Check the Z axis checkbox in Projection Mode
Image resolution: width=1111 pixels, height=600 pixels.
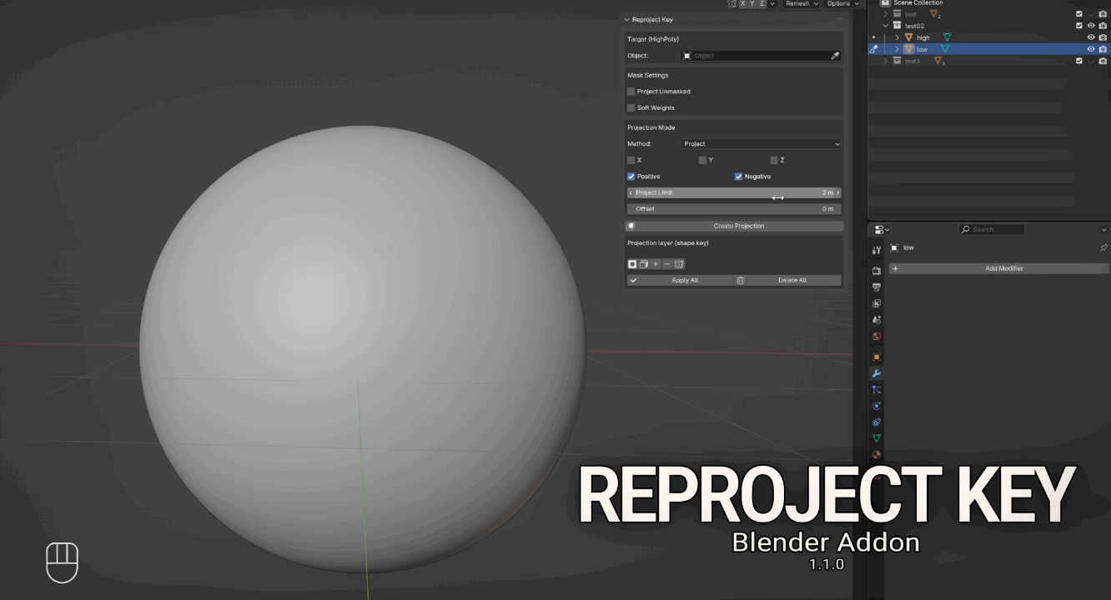click(774, 160)
